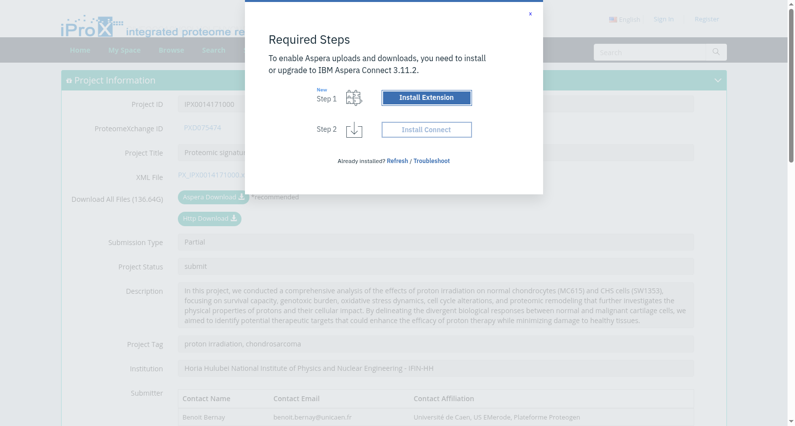Focus the top Search input field
This screenshot has height=426, width=795.
pos(649,52)
